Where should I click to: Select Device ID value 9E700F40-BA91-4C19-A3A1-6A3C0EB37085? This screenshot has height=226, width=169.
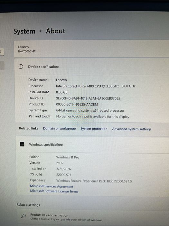tap(88, 98)
